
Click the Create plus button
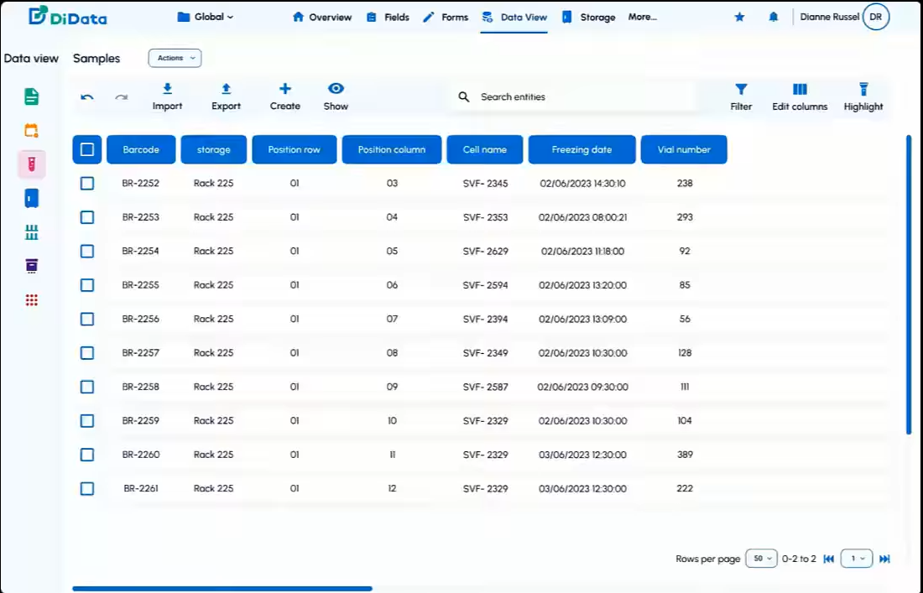tap(285, 96)
